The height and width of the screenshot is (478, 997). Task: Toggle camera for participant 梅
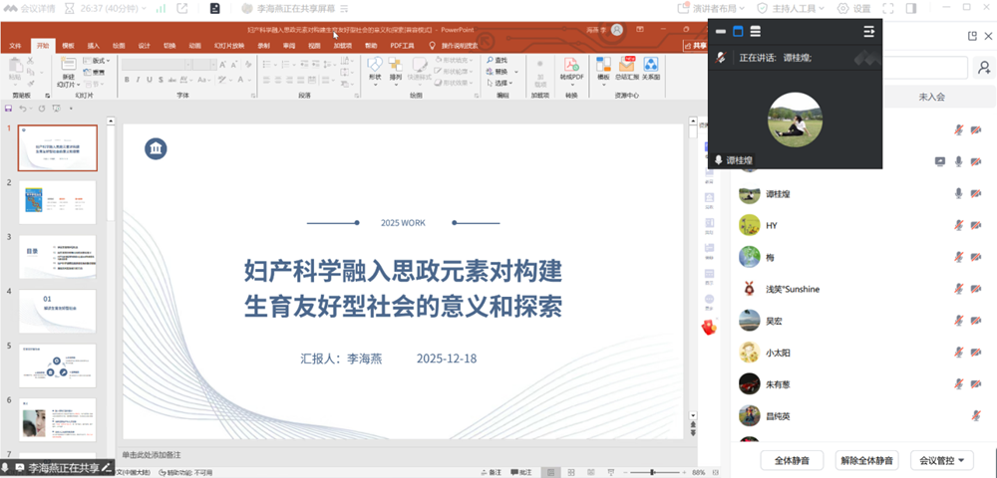(x=976, y=257)
